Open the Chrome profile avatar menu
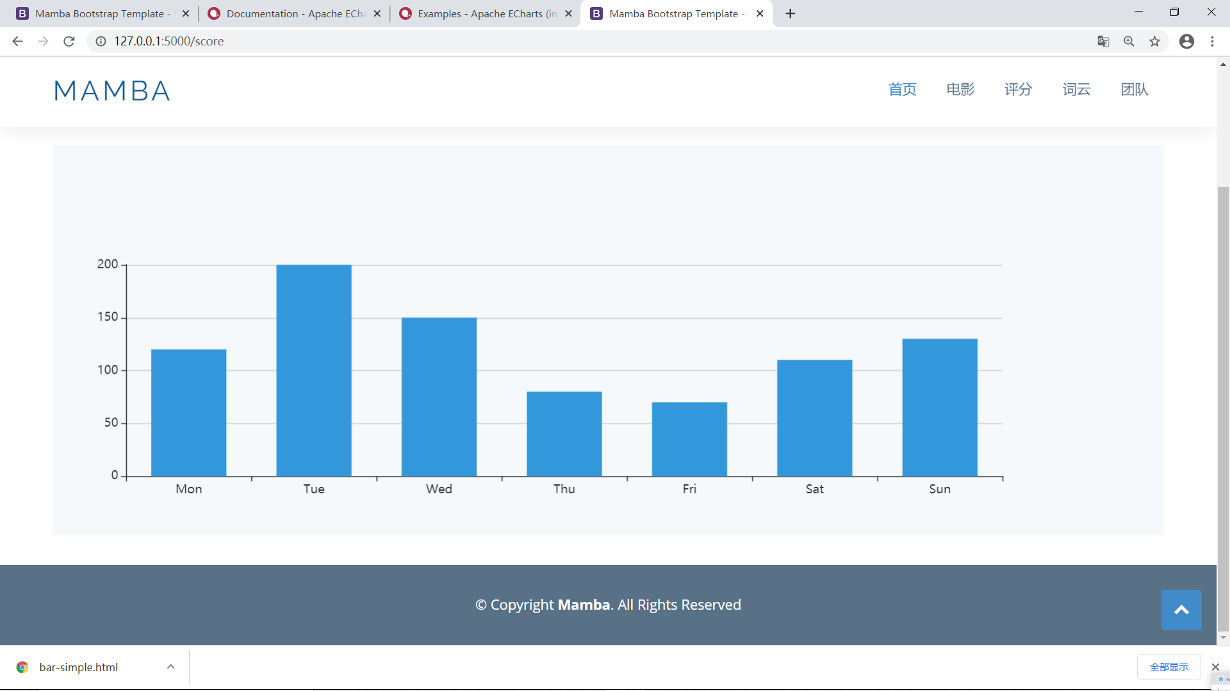Image resolution: width=1230 pixels, height=691 pixels. pyautogui.click(x=1186, y=41)
